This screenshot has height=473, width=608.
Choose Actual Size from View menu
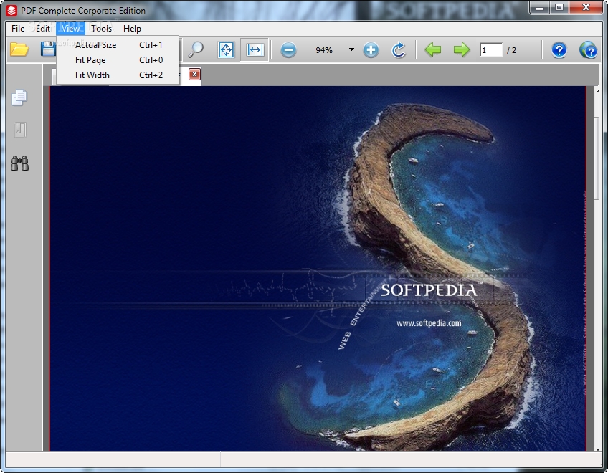(118, 45)
